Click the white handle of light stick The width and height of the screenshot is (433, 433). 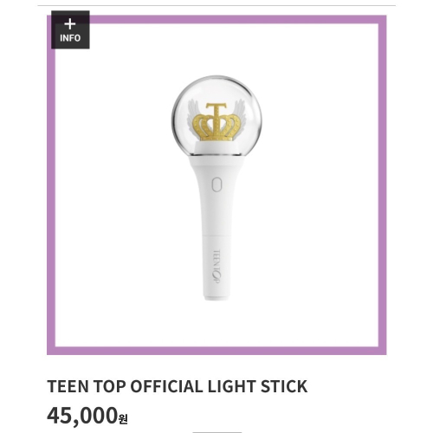216,228
